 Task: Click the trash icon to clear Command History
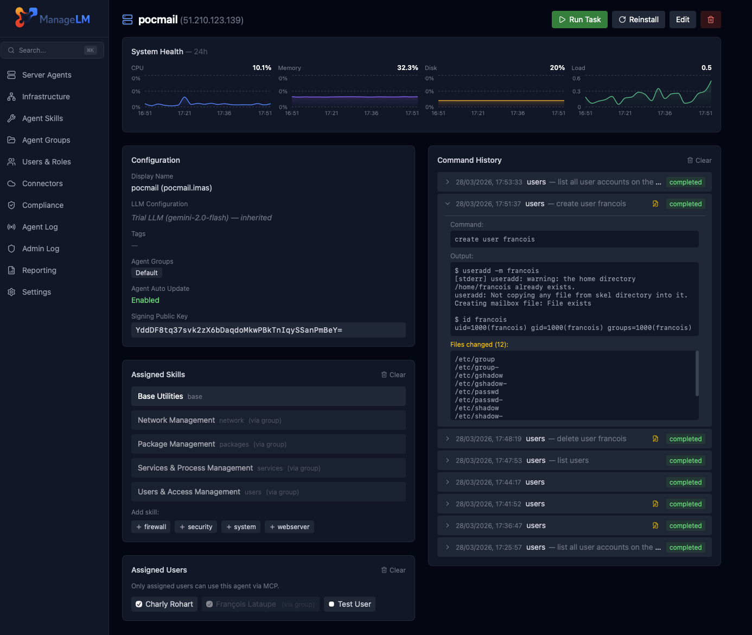click(x=690, y=160)
